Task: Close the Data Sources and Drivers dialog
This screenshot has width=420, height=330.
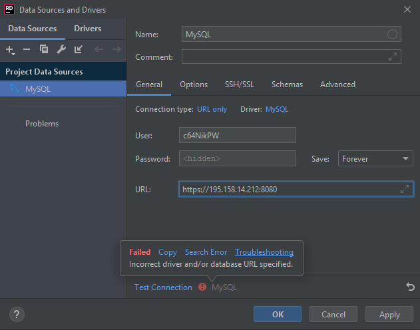Action: pos(407,9)
